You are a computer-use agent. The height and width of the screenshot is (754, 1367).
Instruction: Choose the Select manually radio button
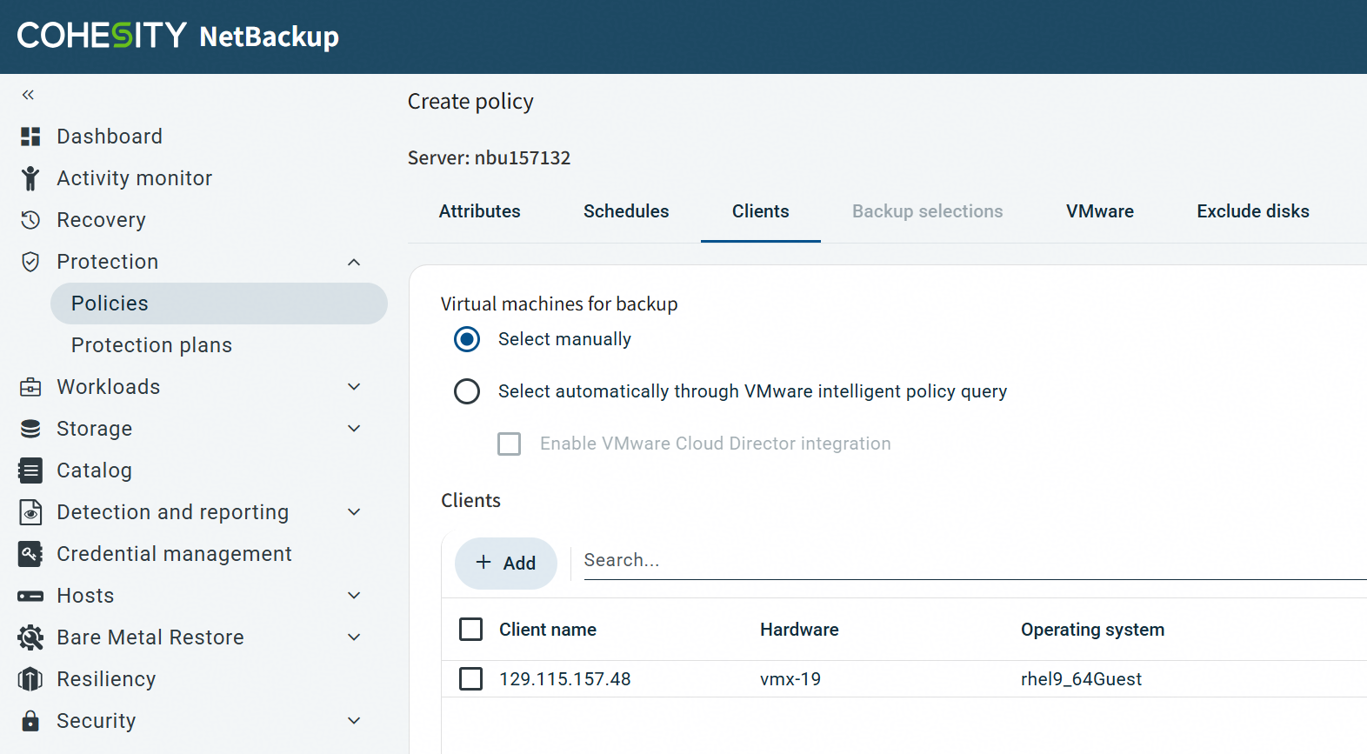[x=467, y=339]
